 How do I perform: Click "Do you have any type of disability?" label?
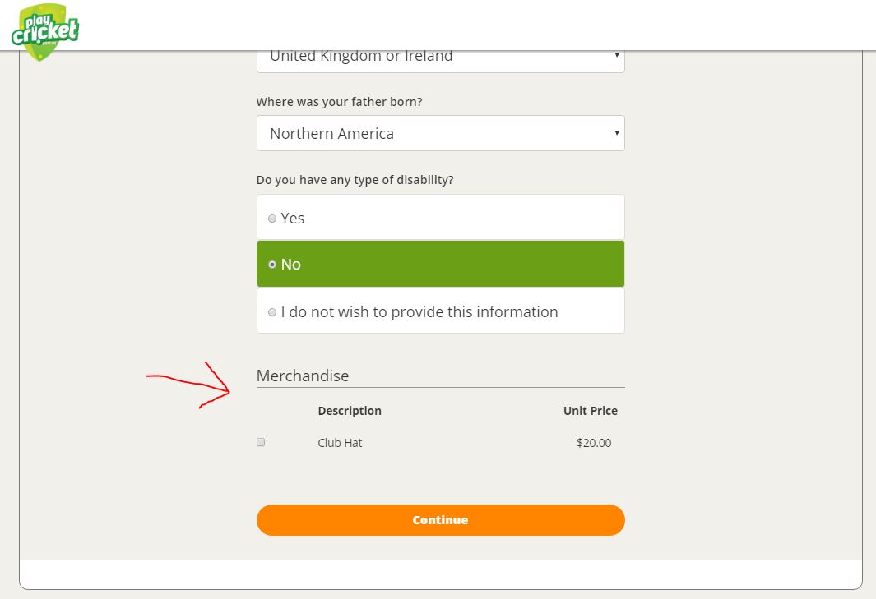355,180
